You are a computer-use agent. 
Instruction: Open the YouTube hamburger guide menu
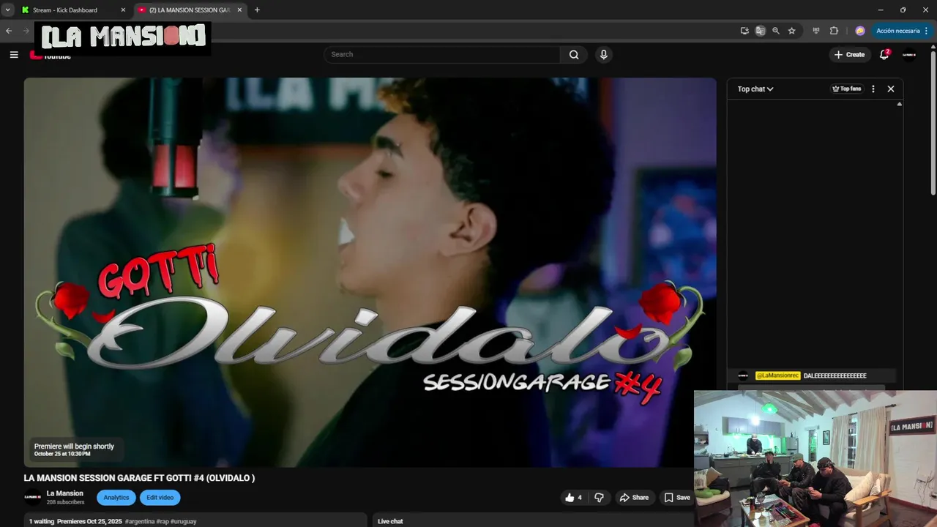click(14, 55)
